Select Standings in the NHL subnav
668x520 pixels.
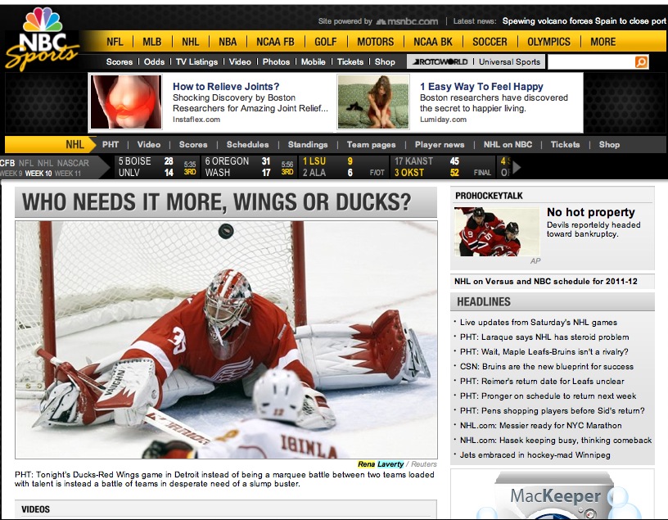[307, 145]
